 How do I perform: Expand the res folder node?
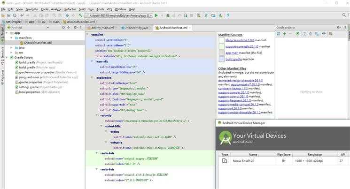[x=11, y=53]
